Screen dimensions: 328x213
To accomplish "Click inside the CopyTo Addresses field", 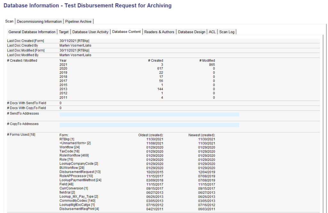I will coord(149,124).
